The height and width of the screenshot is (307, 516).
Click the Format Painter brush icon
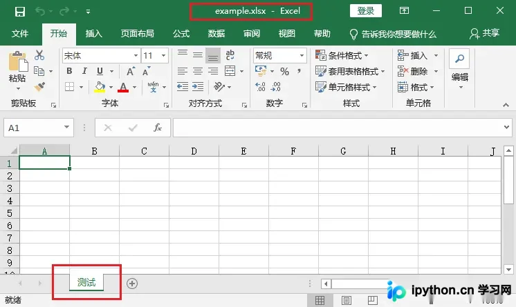39,87
